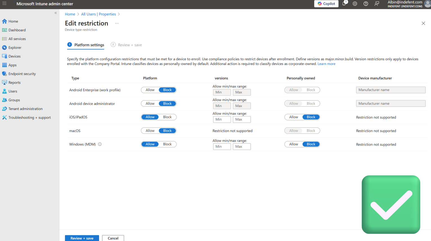The width and height of the screenshot is (431, 241).
Task: Open Endpoint security in the sidebar
Action: pos(22,74)
